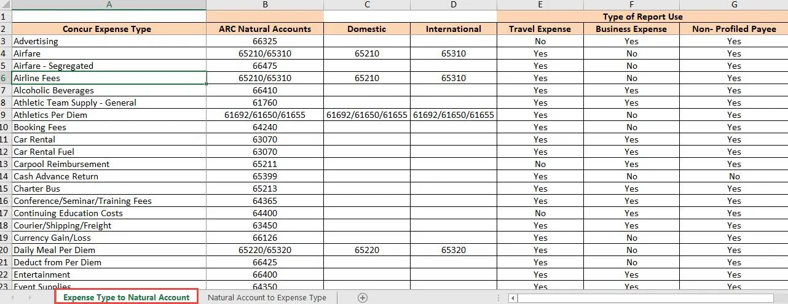Select column B header
This screenshot has height=304, width=788.
[265, 5]
